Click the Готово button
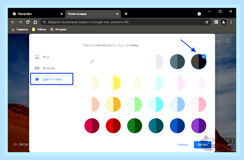Screen dimensions: 244x160 tap(203, 145)
